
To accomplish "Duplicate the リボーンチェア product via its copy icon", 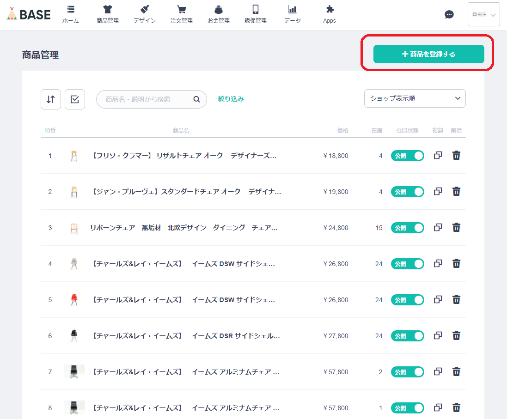I will pyautogui.click(x=437, y=227).
